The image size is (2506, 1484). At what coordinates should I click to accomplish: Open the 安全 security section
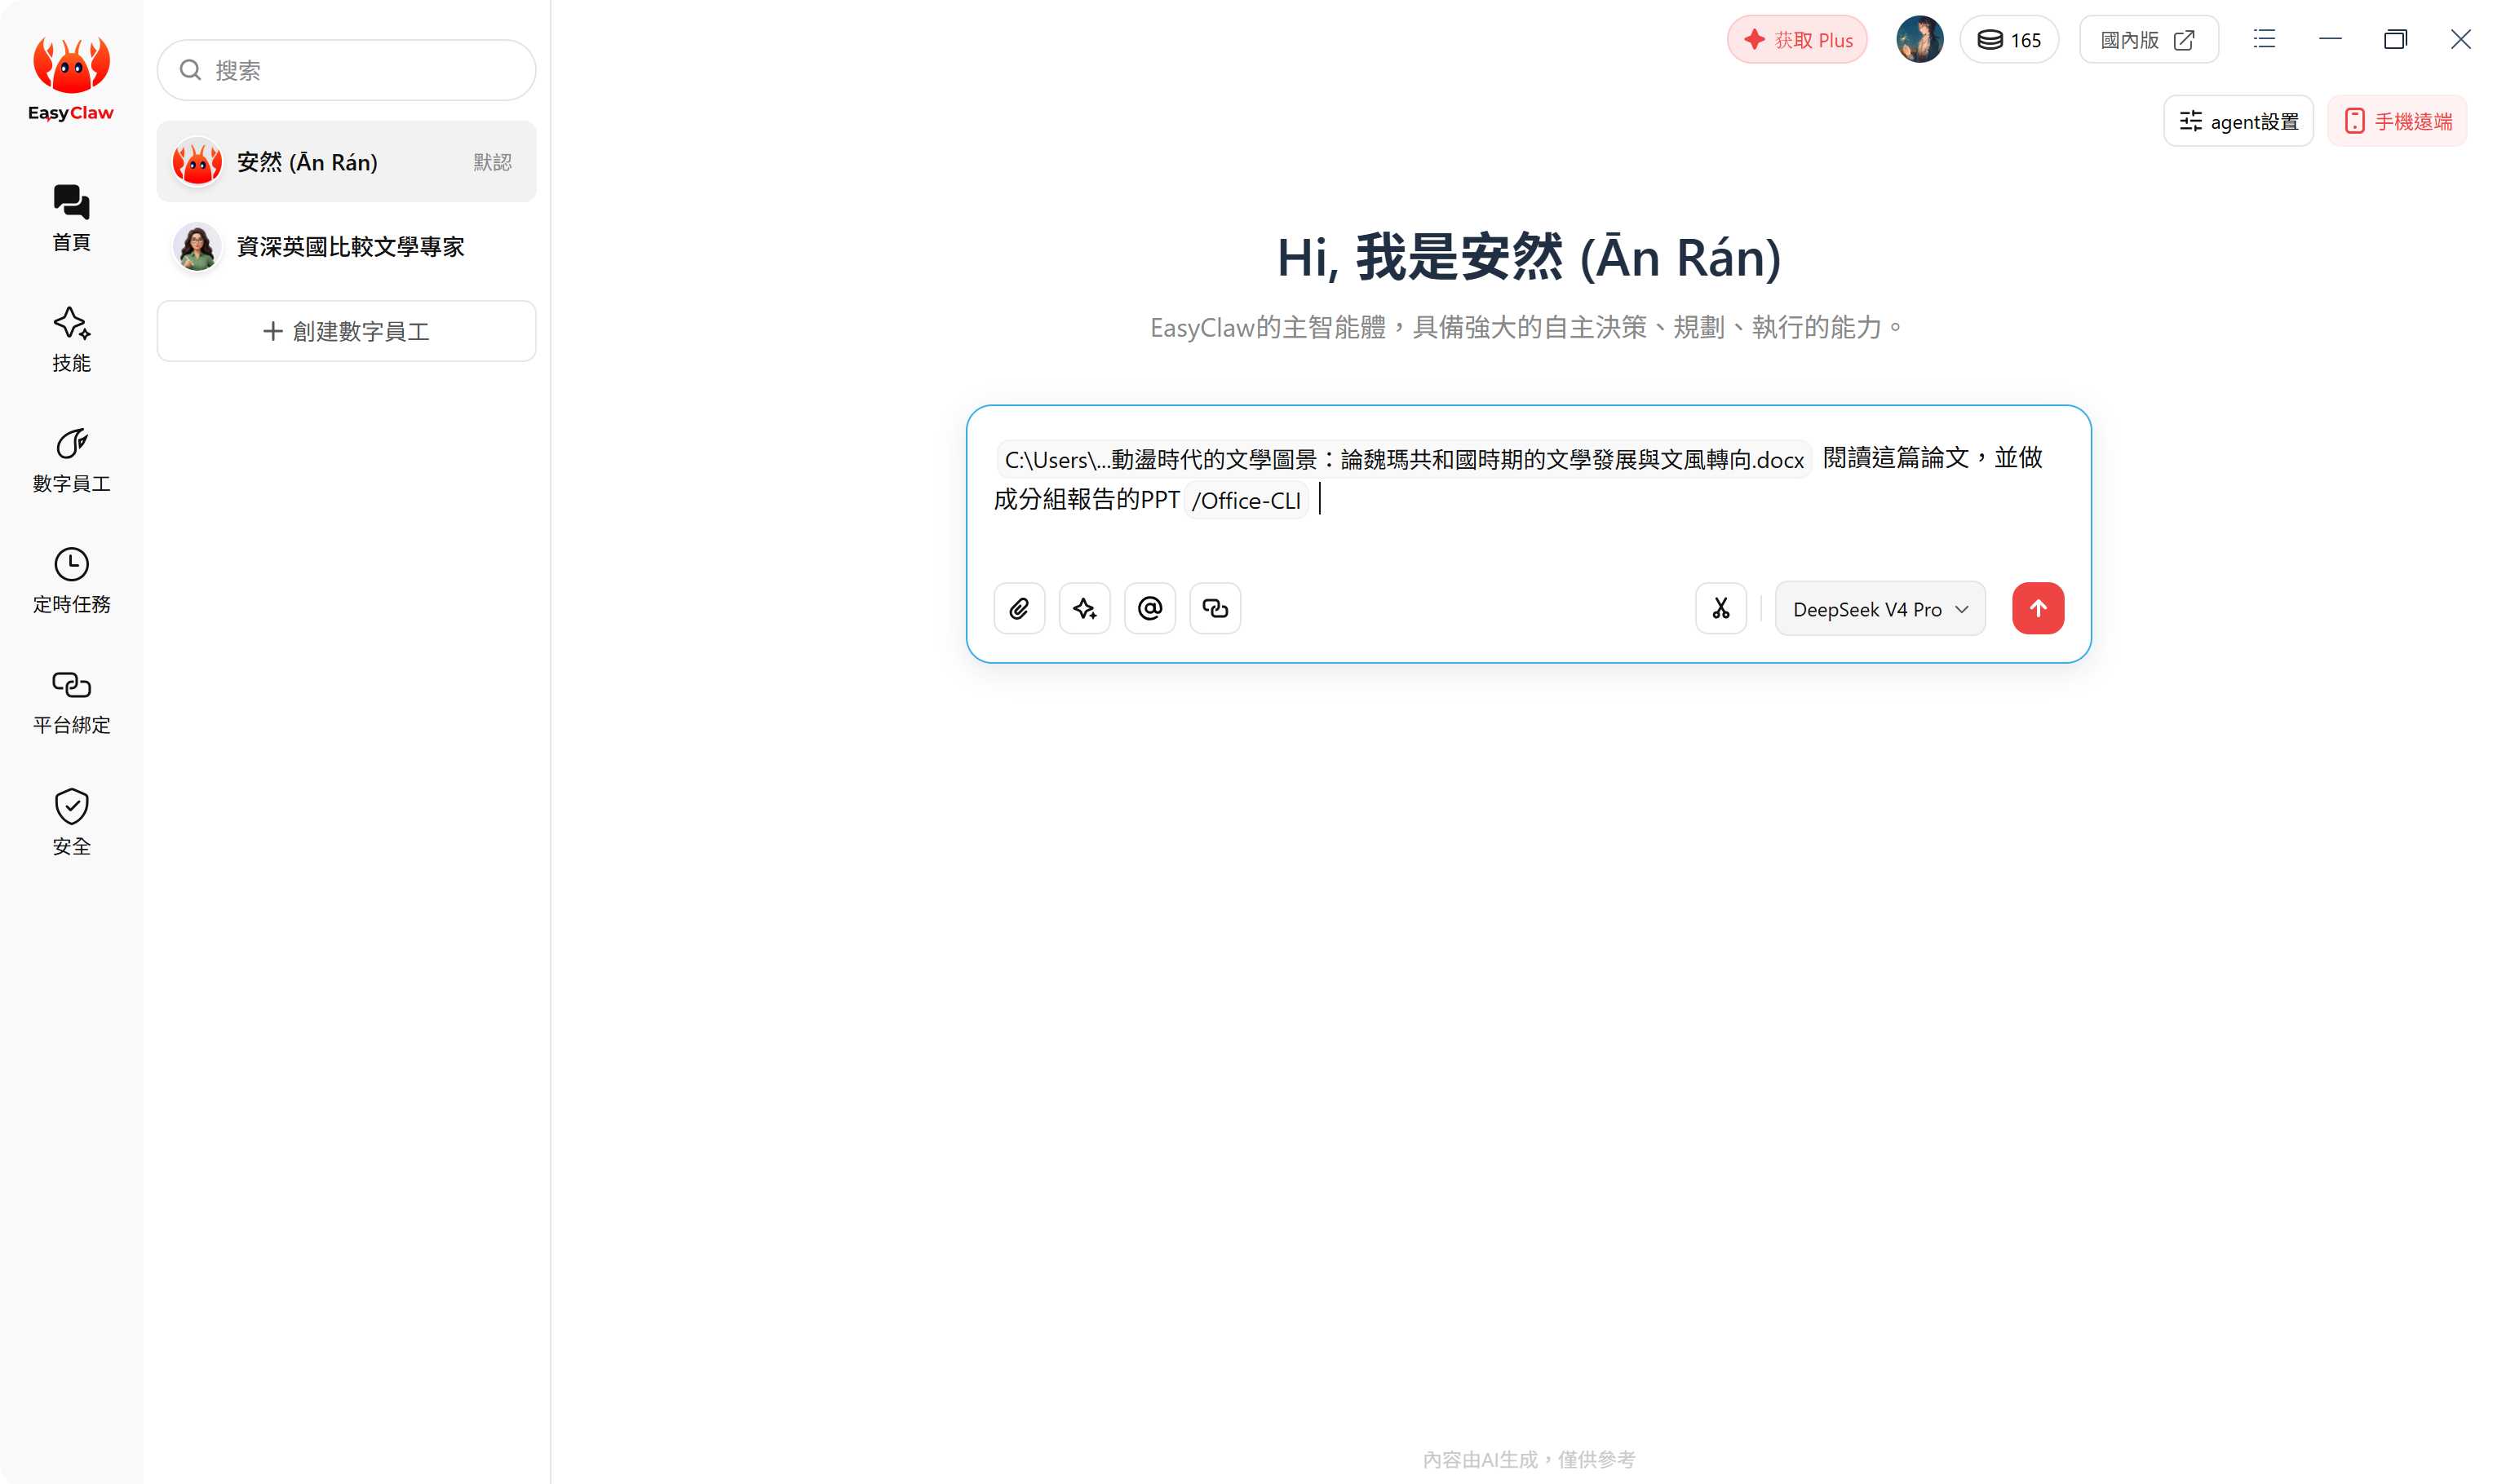coord(71,822)
